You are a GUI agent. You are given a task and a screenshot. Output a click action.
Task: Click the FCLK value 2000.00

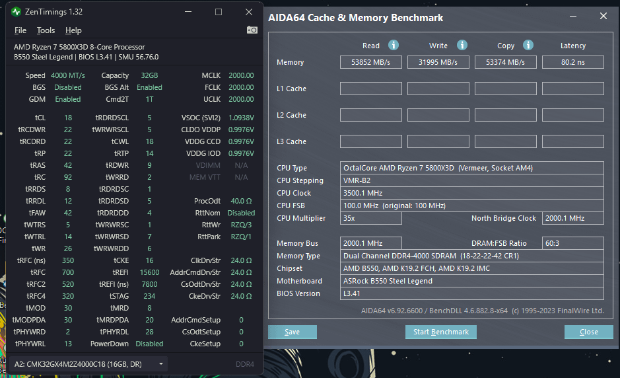(241, 87)
